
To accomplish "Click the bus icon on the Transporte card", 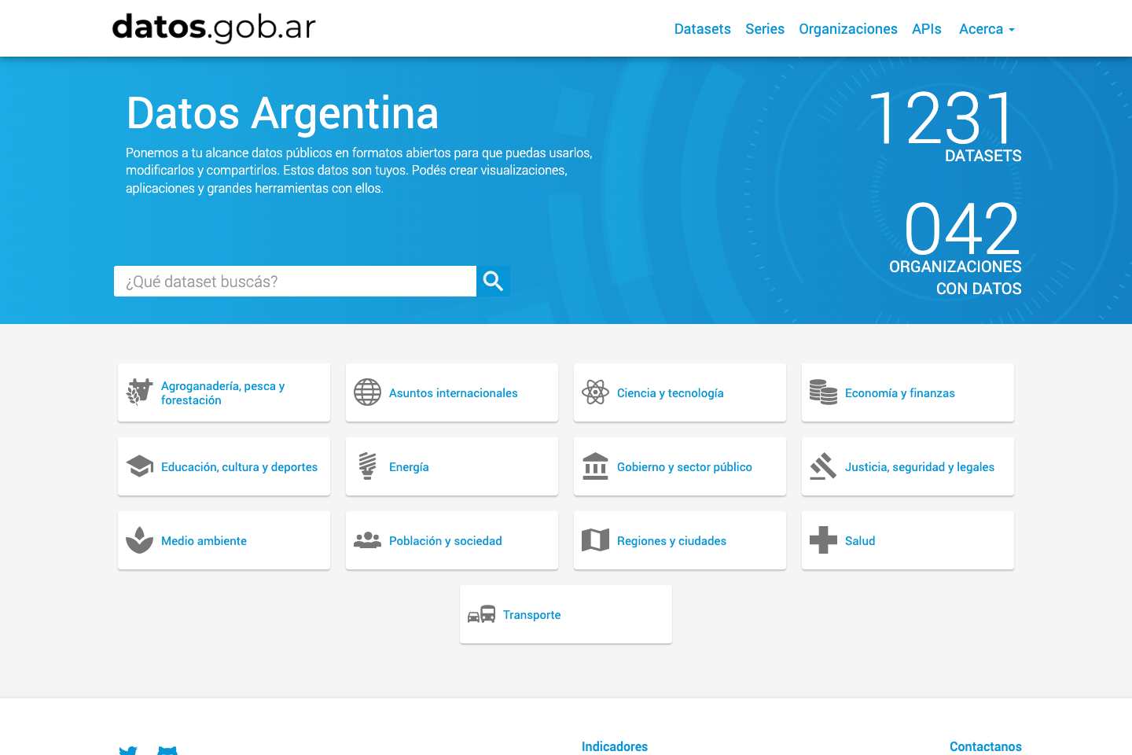I will 481,614.
